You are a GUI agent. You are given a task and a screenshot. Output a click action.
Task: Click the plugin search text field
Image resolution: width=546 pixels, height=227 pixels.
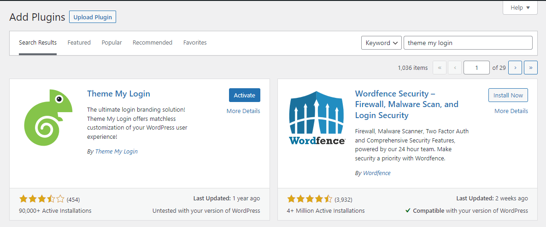[468, 43]
